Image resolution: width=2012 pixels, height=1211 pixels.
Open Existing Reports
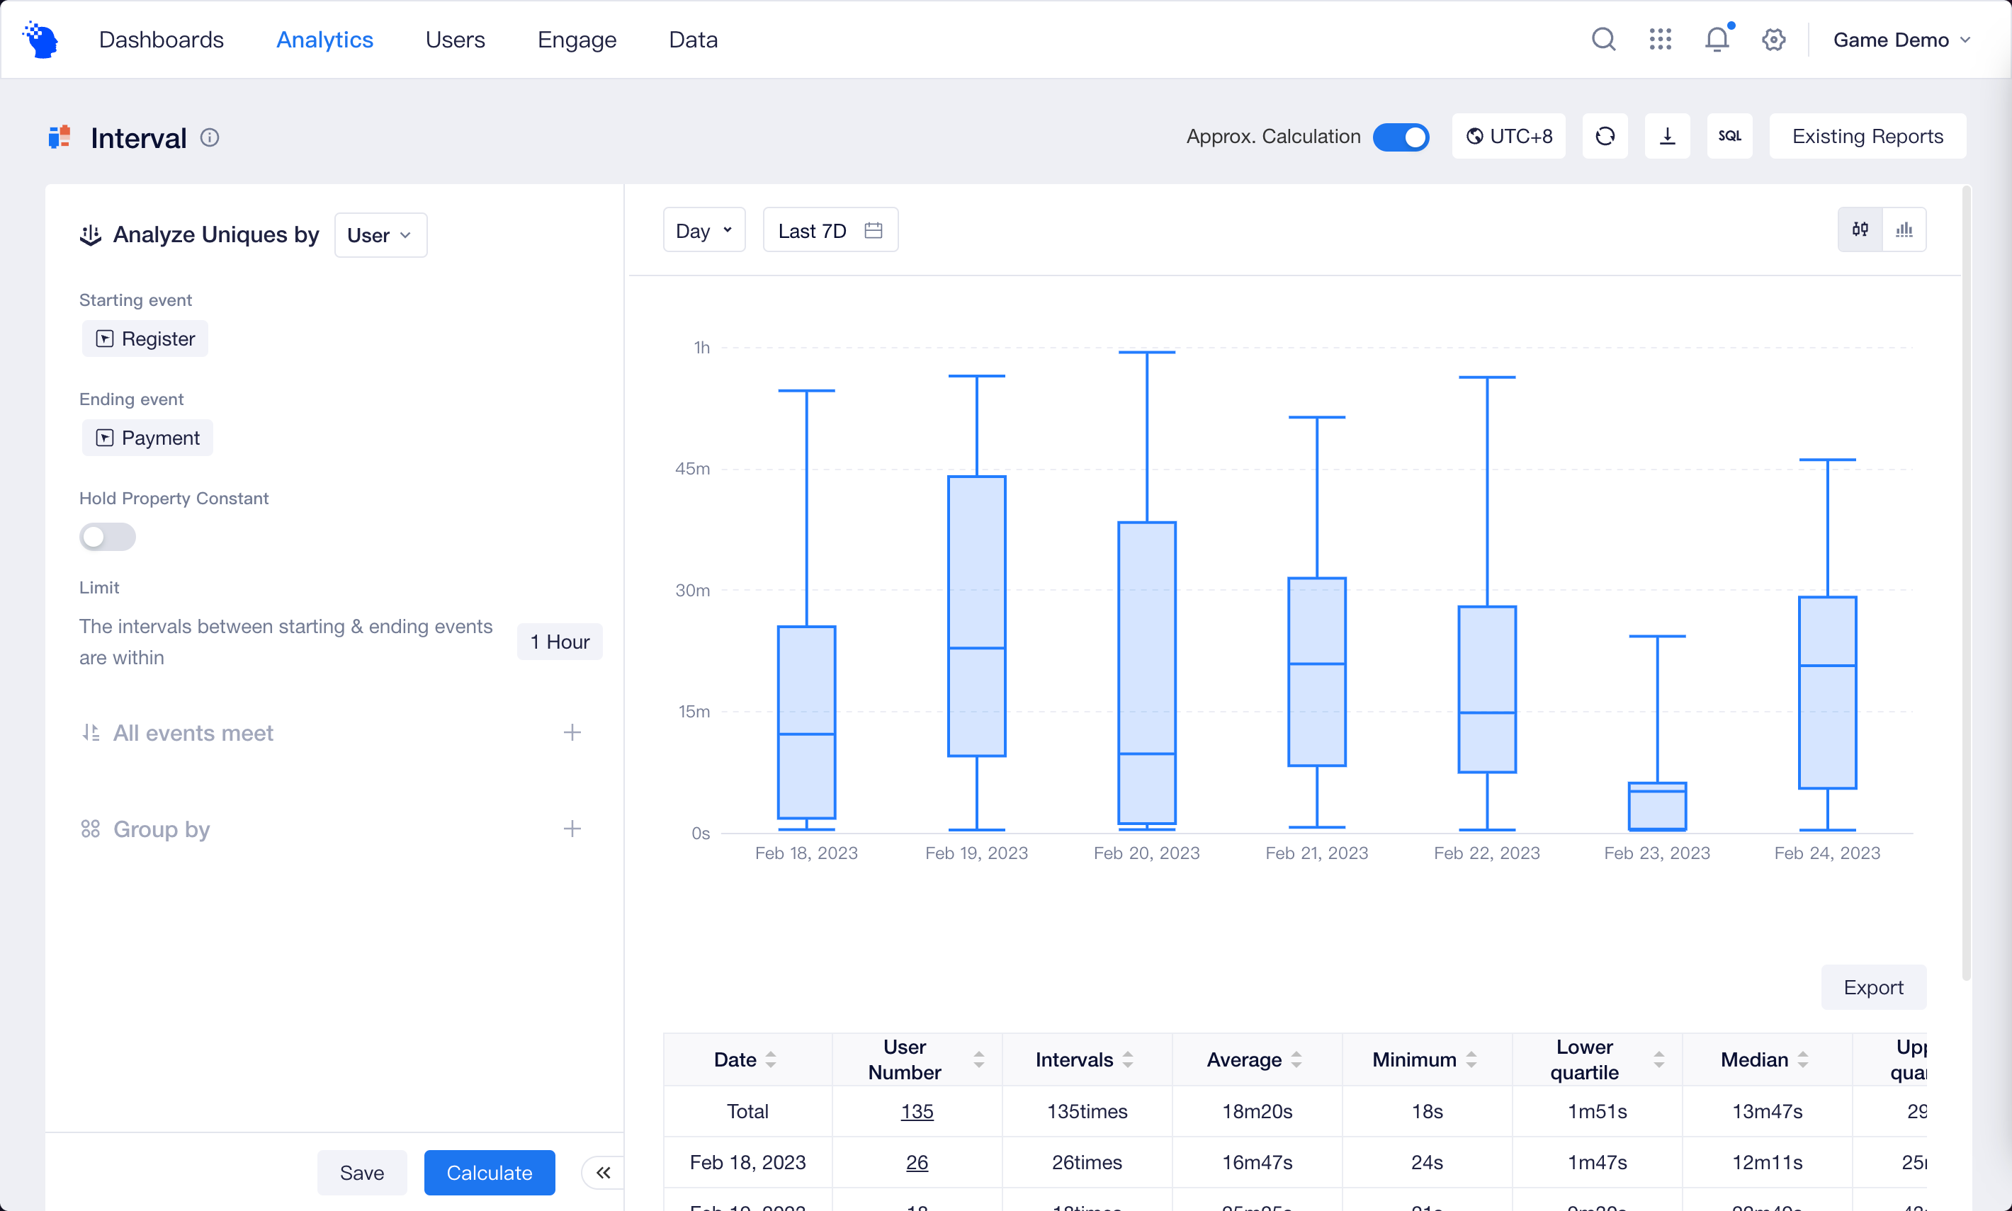point(1867,136)
